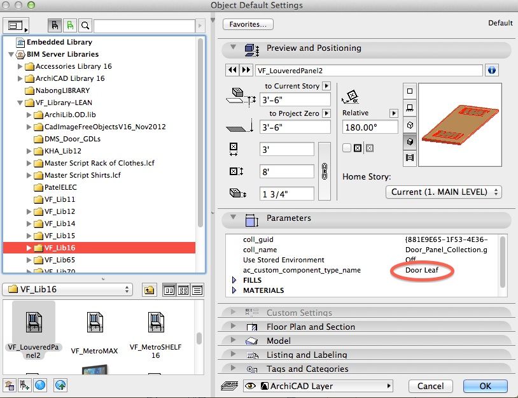The image size is (518, 398).
Task: Expand the Accessories Library 16 folder
Action: 20,66
